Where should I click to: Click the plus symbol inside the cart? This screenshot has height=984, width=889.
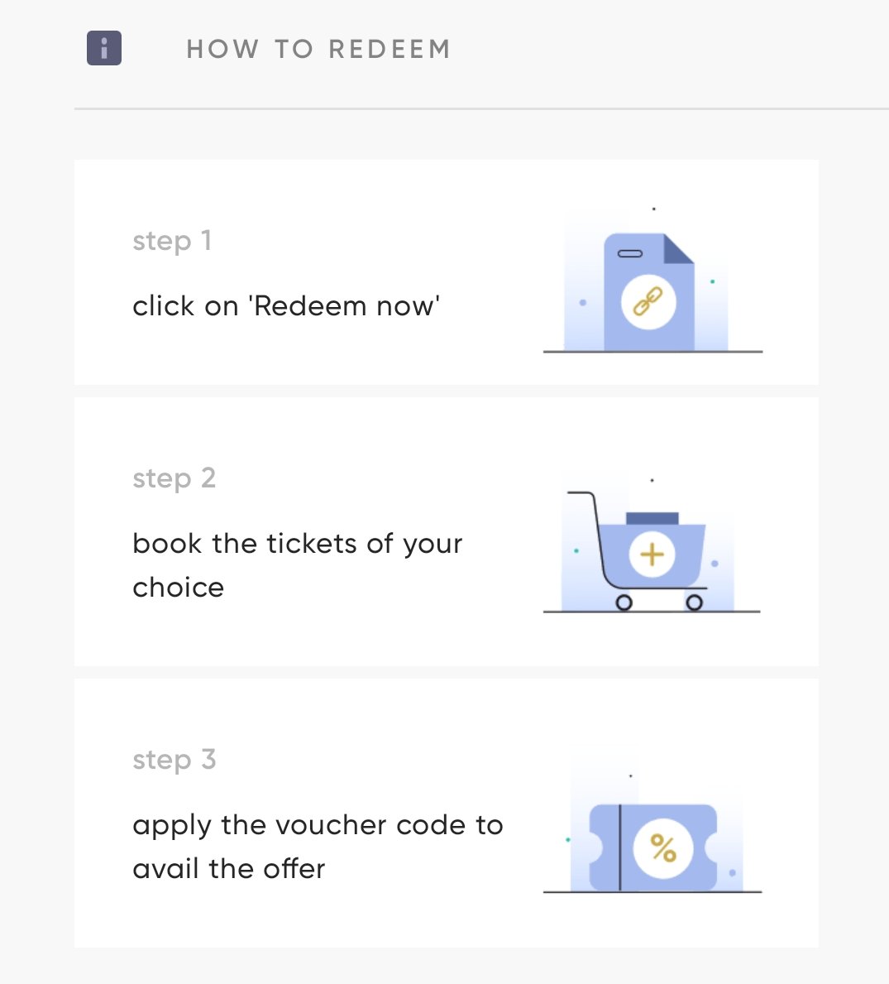[x=652, y=554]
